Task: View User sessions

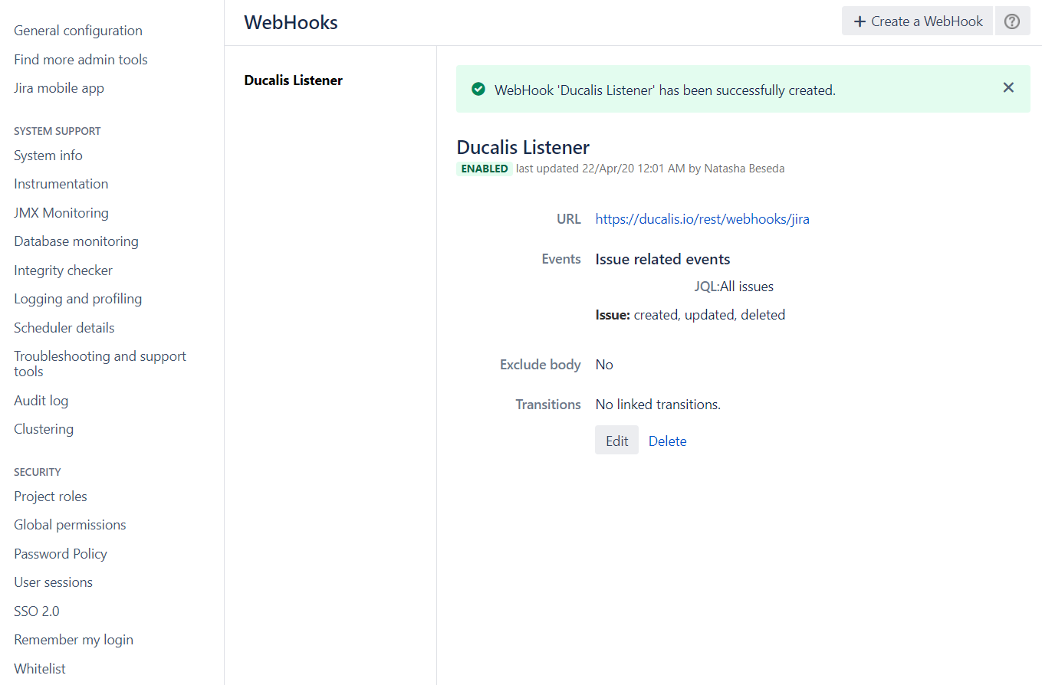Action: pyautogui.click(x=54, y=582)
